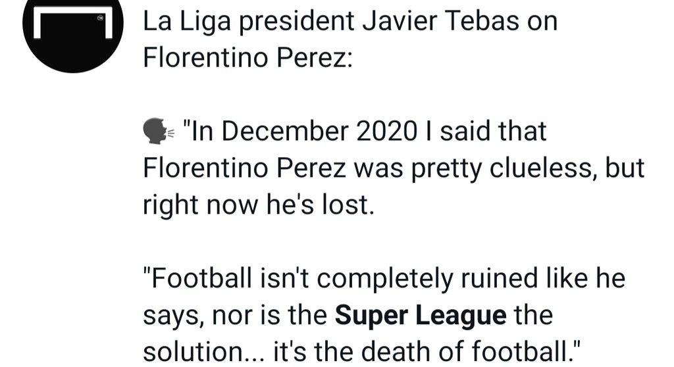
Task: Click the line right now he's lost
Action: 258,205
